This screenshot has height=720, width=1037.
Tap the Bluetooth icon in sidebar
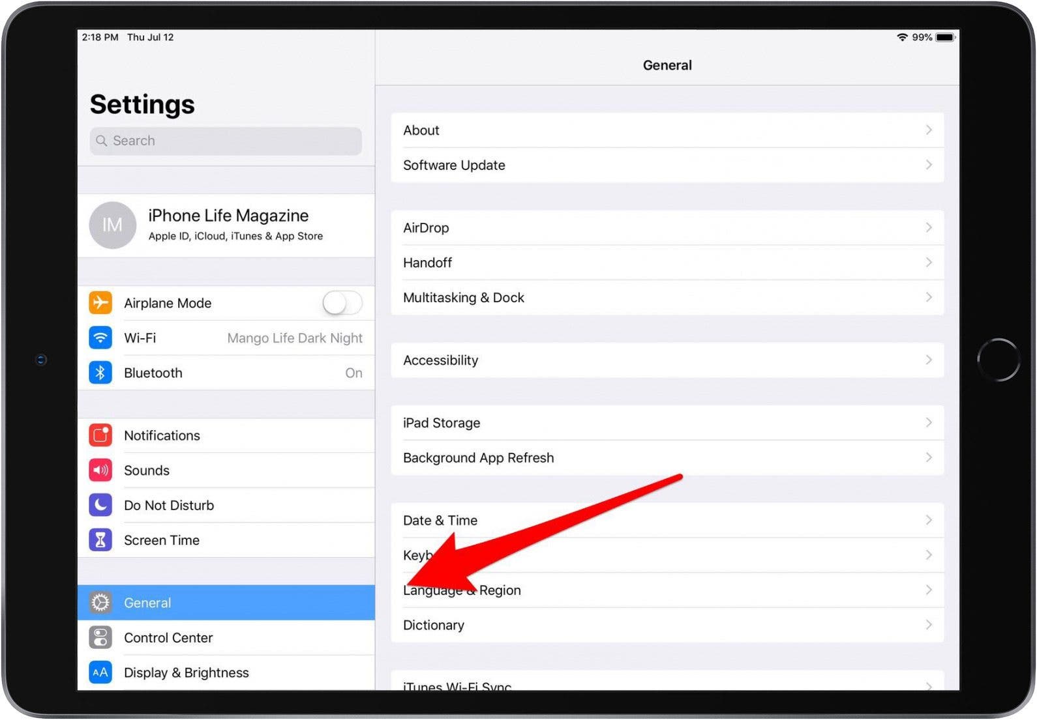100,373
